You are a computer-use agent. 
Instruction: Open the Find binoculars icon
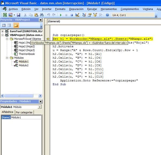click(42, 15)
